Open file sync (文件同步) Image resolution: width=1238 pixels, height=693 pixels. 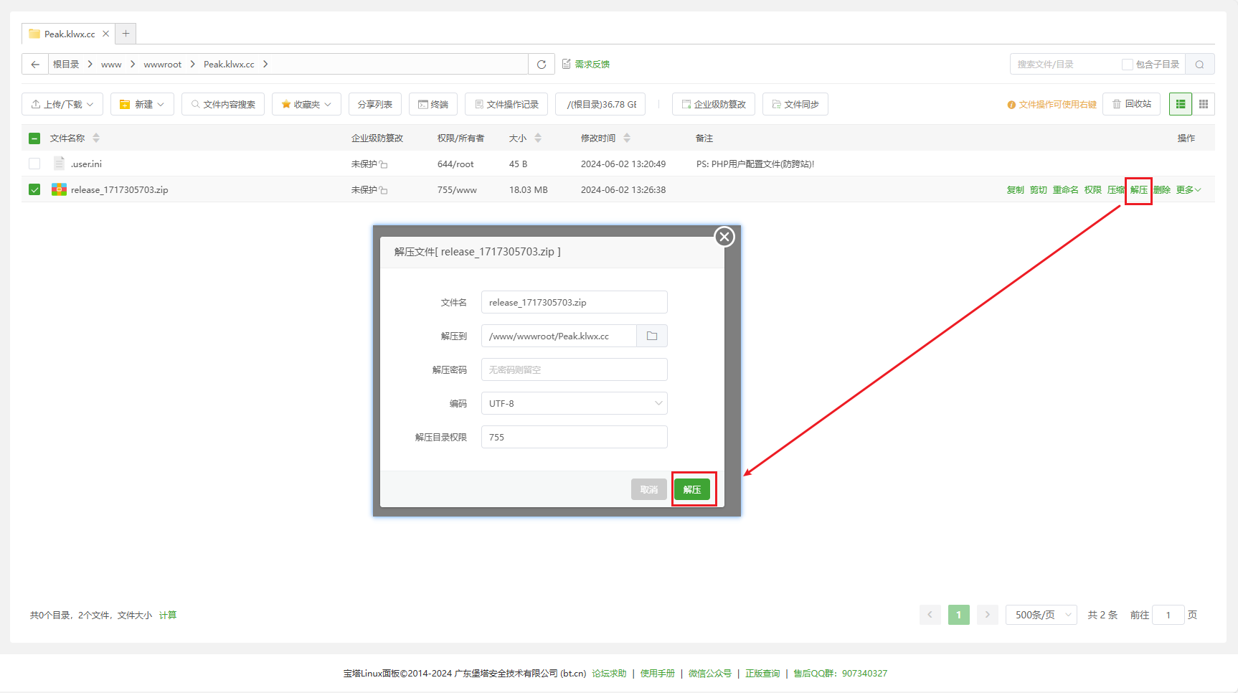click(795, 104)
